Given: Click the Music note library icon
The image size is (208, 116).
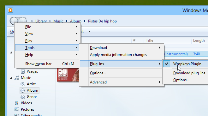Looking at the screenshot, I should (x=17, y=78).
